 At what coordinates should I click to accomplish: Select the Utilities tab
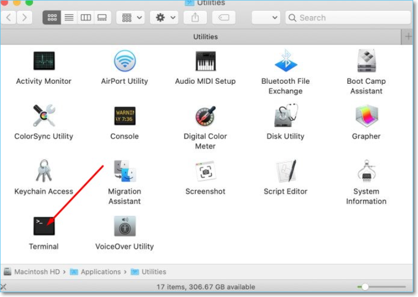click(x=205, y=37)
